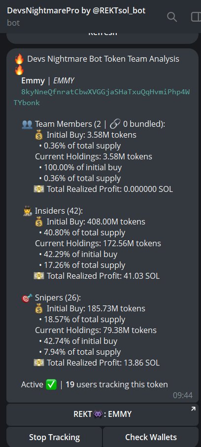
Task: Click the 09:44 message timestamp
Action: [x=183, y=395]
